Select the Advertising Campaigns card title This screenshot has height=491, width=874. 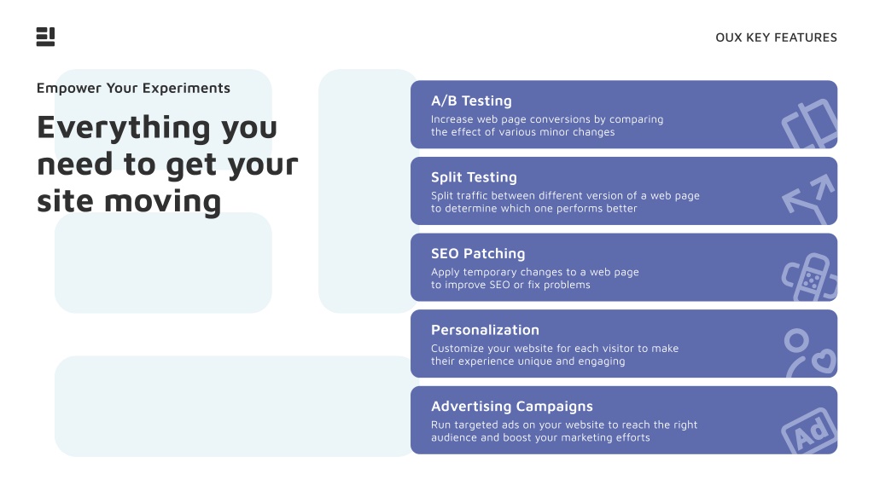coord(512,407)
